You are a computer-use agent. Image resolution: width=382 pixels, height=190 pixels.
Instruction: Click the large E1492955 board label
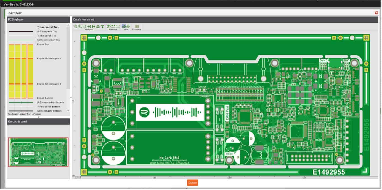(x=328, y=172)
